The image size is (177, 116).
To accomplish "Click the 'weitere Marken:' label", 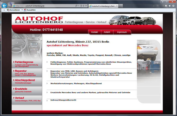I will click(x=55, y=53).
